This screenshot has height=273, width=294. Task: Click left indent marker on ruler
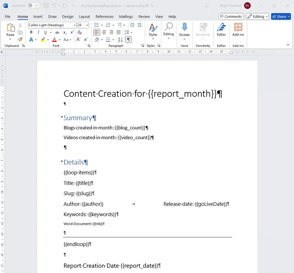point(63,52)
